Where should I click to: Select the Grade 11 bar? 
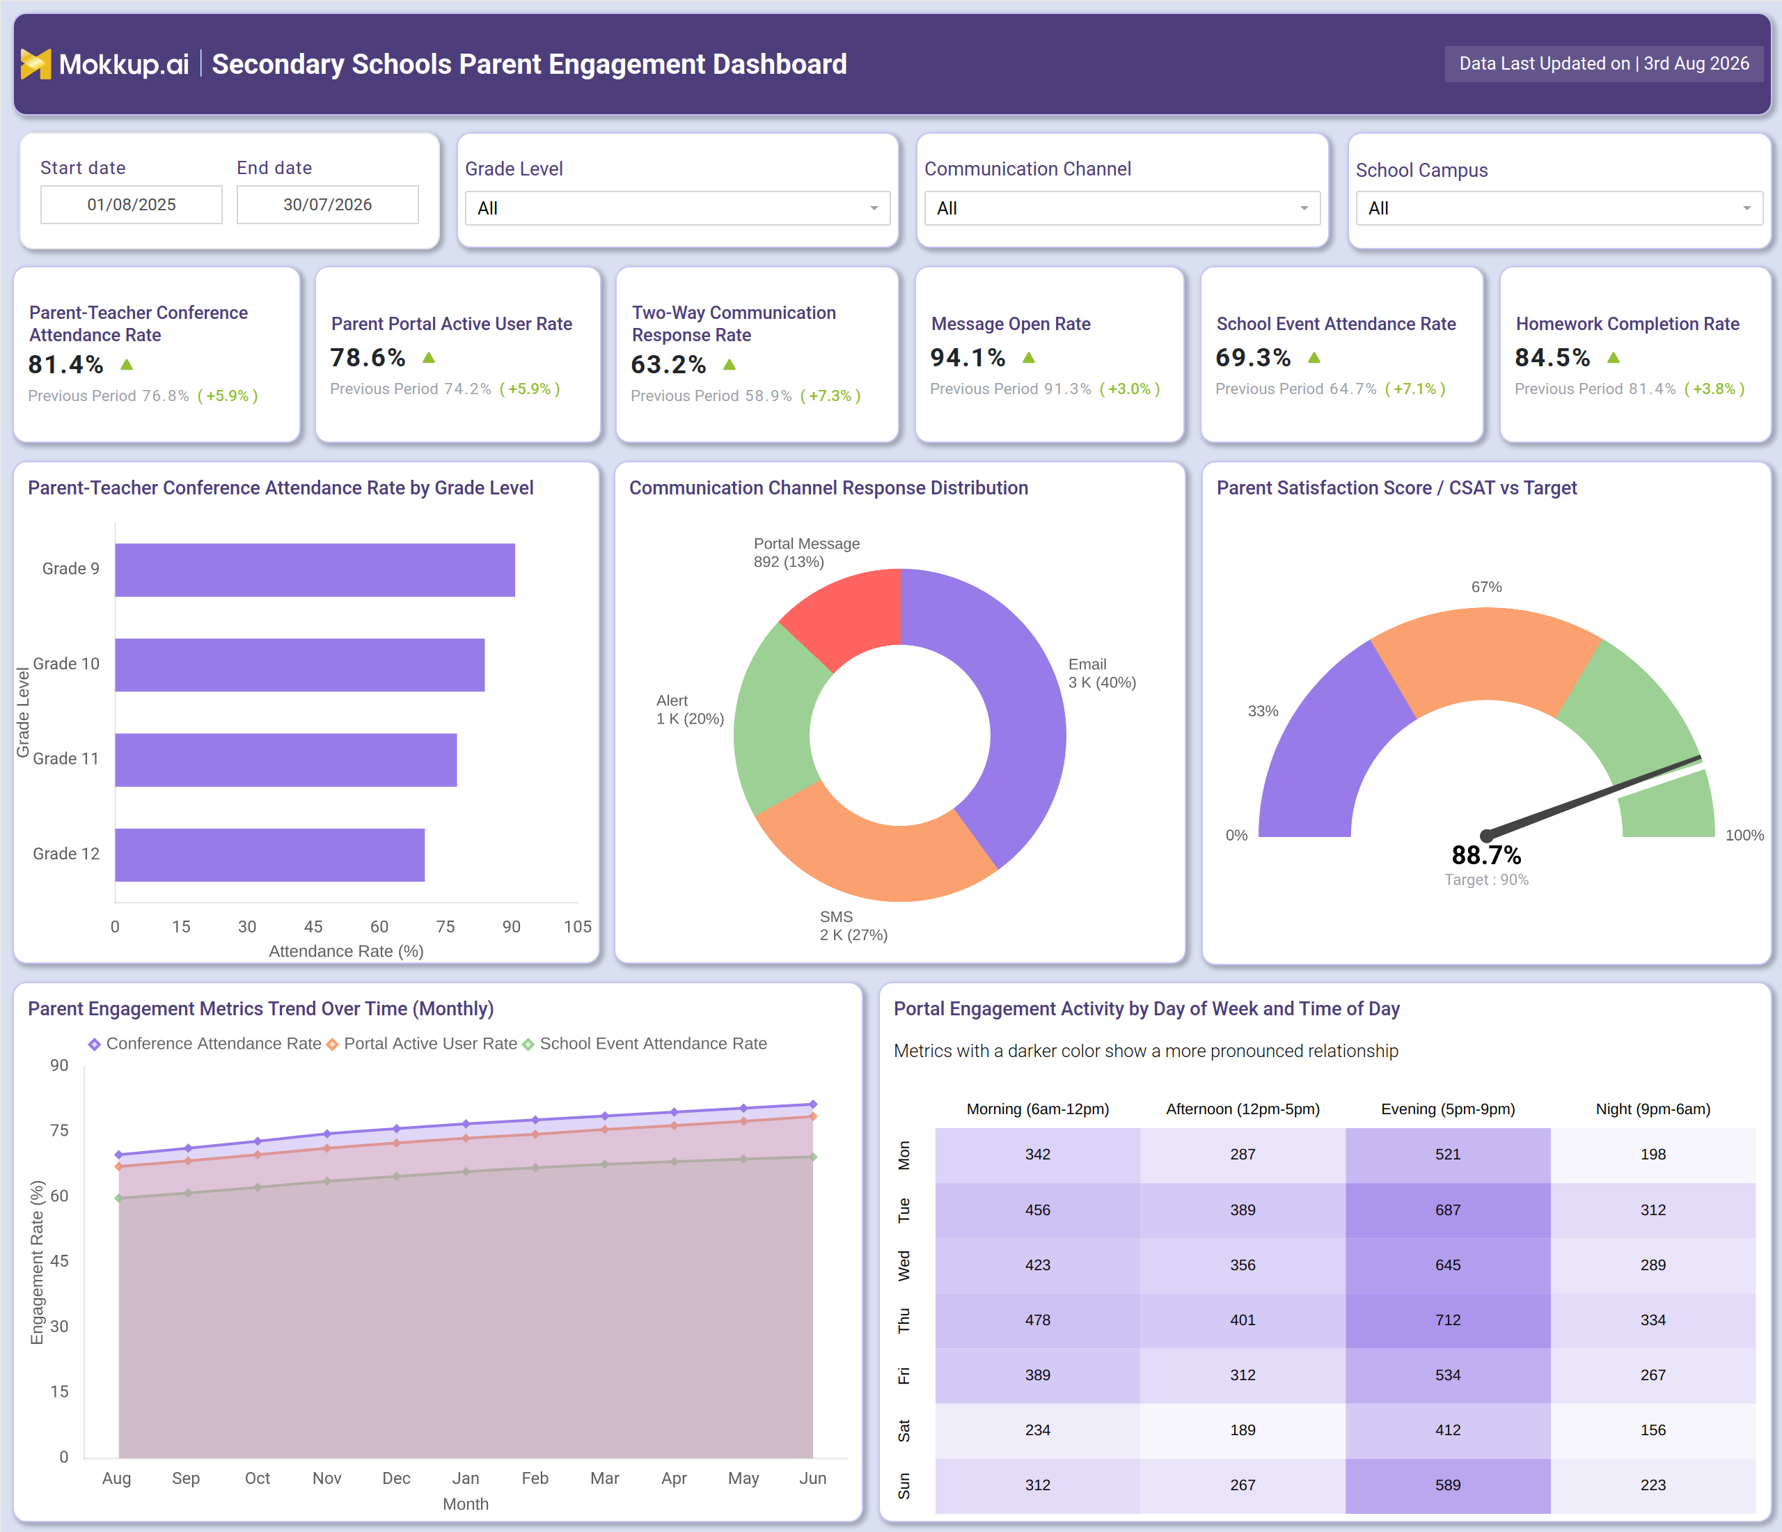tap(285, 760)
